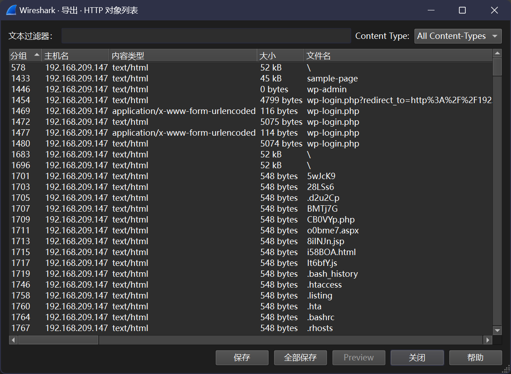Select the .bashrc file row
The width and height of the screenshot is (511, 374).
click(x=251, y=317)
